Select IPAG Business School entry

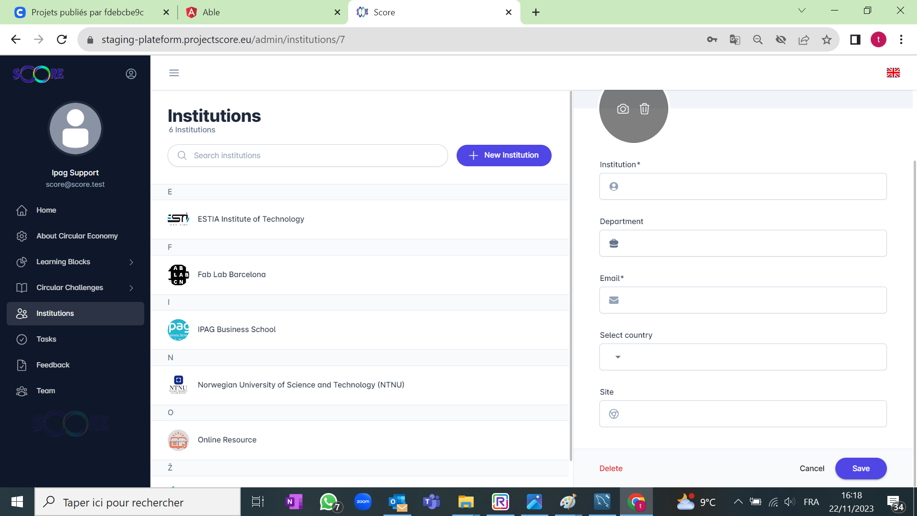point(237,329)
